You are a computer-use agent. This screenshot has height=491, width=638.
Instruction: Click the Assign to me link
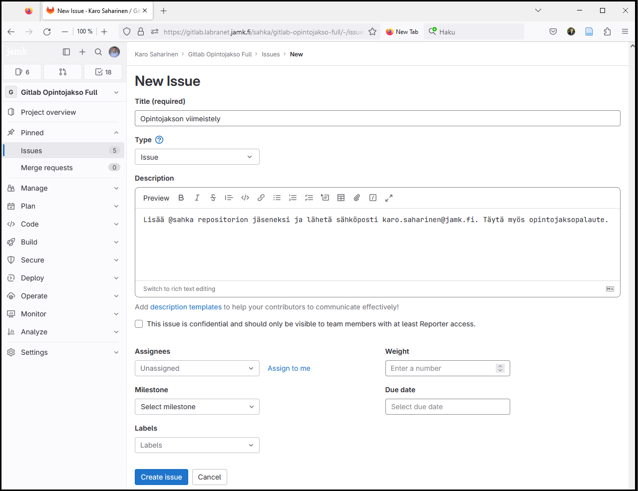(289, 368)
